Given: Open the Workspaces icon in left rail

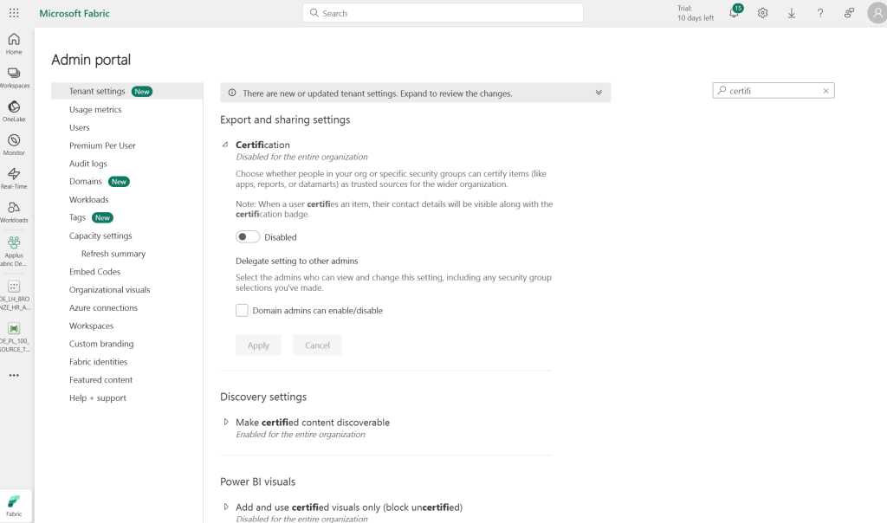Looking at the screenshot, I should coord(14,77).
